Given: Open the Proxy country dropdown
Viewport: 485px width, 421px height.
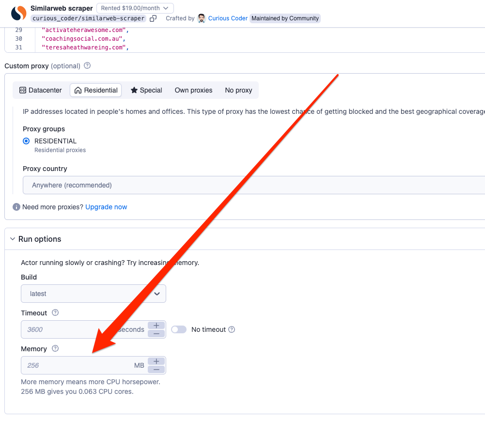Looking at the screenshot, I should (252, 185).
